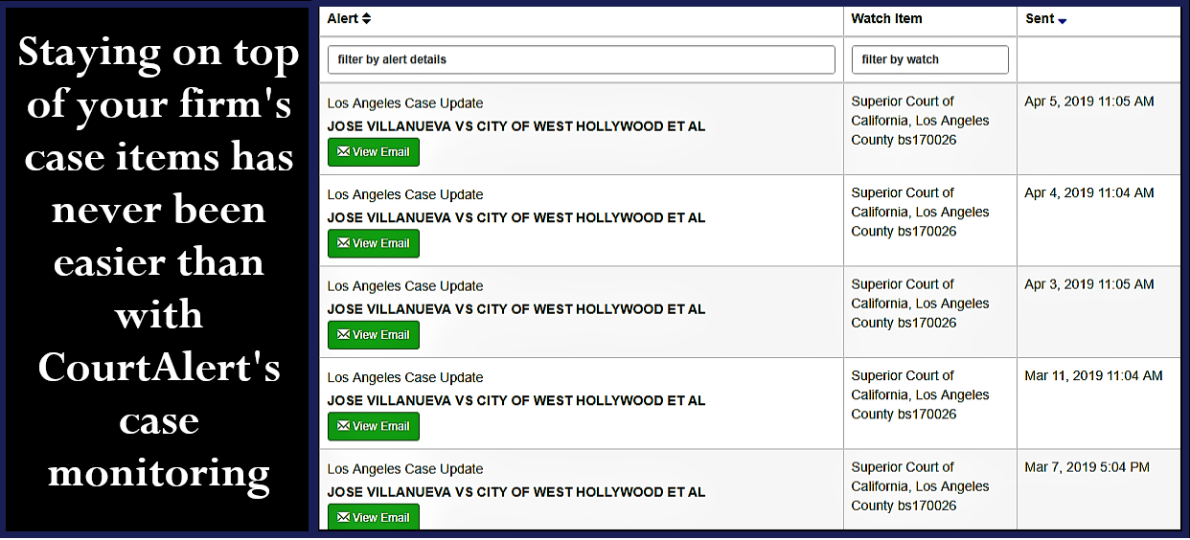Click the 'Apr 3, 2019 11:05 AM' sent date
Image resolution: width=1190 pixels, height=540 pixels.
tap(1089, 284)
